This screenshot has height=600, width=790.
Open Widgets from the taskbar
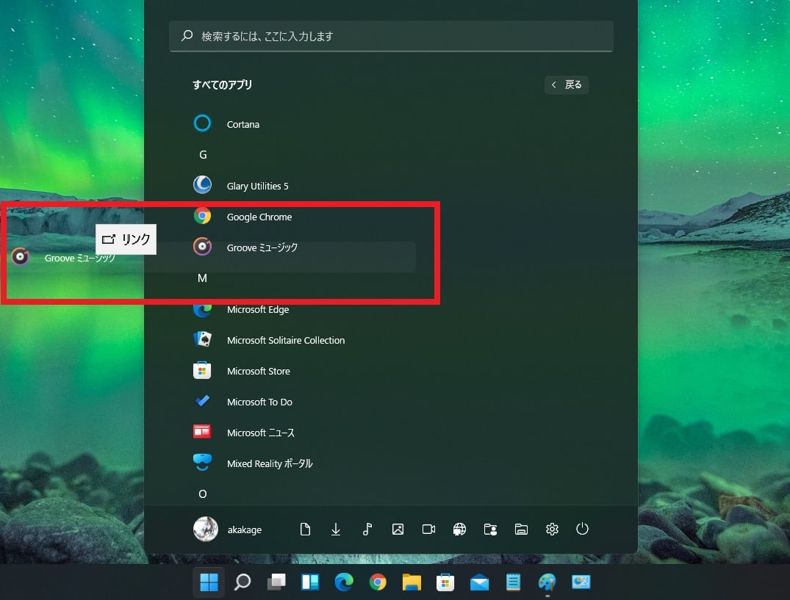pyautogui.click(x=310, y=582)
